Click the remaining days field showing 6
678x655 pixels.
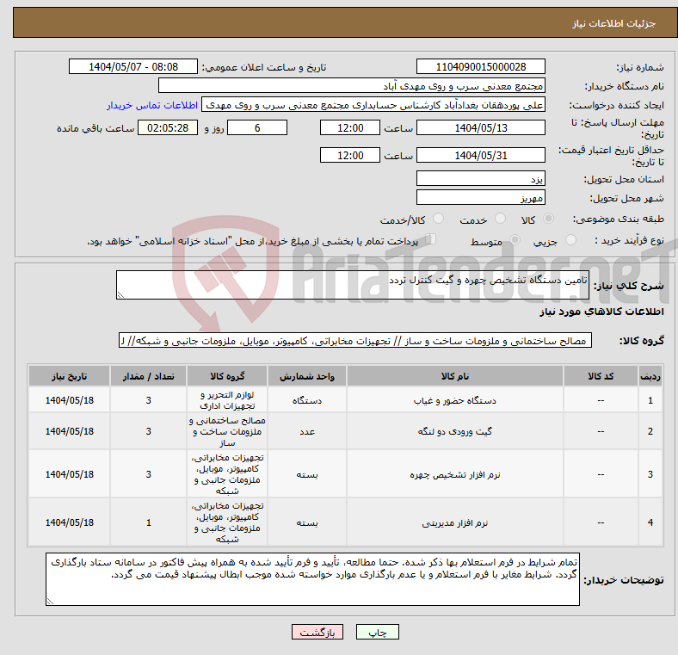[x=257, y=127]
